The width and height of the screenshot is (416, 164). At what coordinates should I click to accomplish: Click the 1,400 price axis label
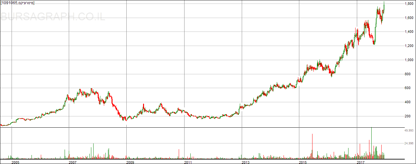(409, 32)
